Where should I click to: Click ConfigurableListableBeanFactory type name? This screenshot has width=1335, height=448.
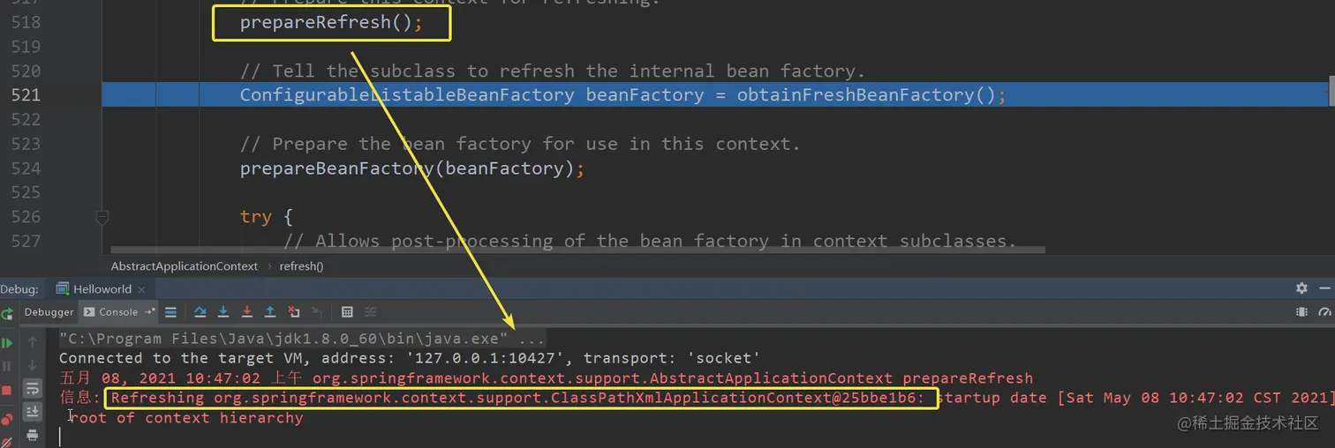[x=407, y=94]
